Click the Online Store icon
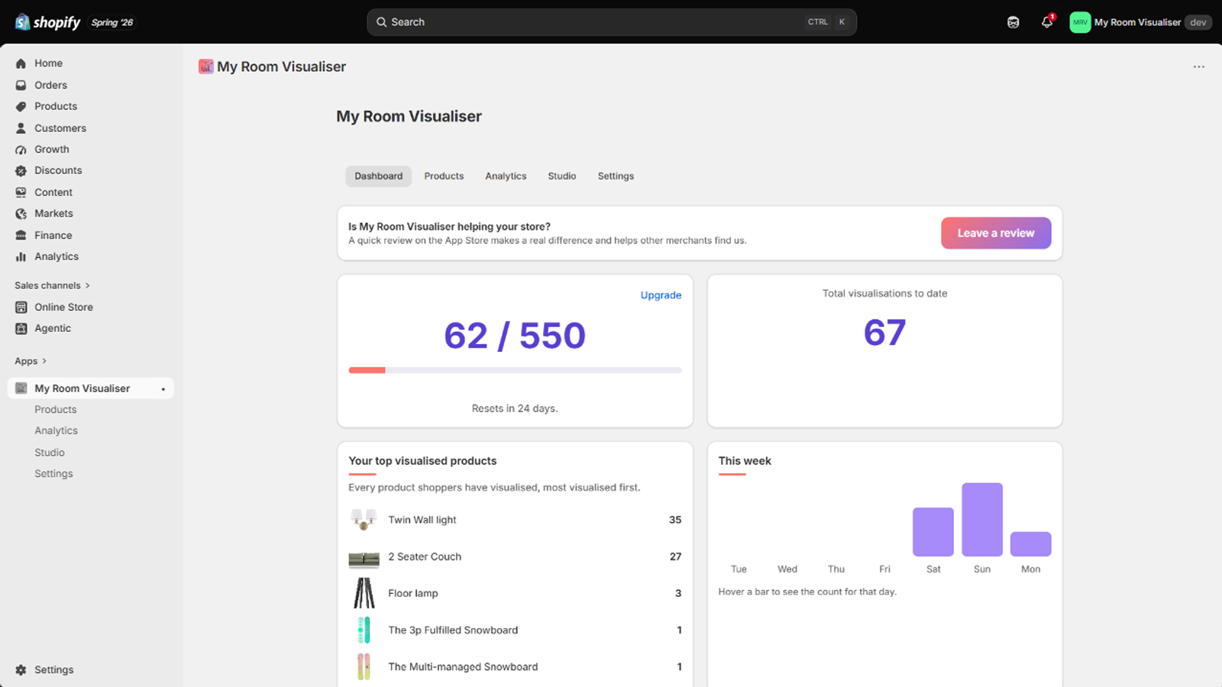1222x687 pixels. click(x=21, y=307)
